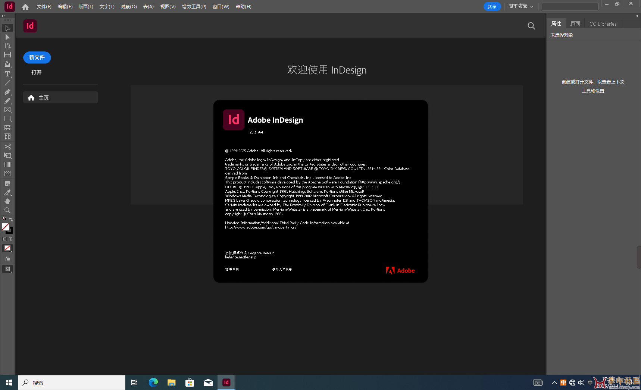Reset to default fill and stroke
The height and width of the screenshot is (390, 641).
pos(4,219)
